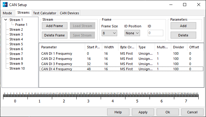Click Divider 100 in CAN DI 1 row
The width and height of the screenshot is (206, 117).
[176, 53]
